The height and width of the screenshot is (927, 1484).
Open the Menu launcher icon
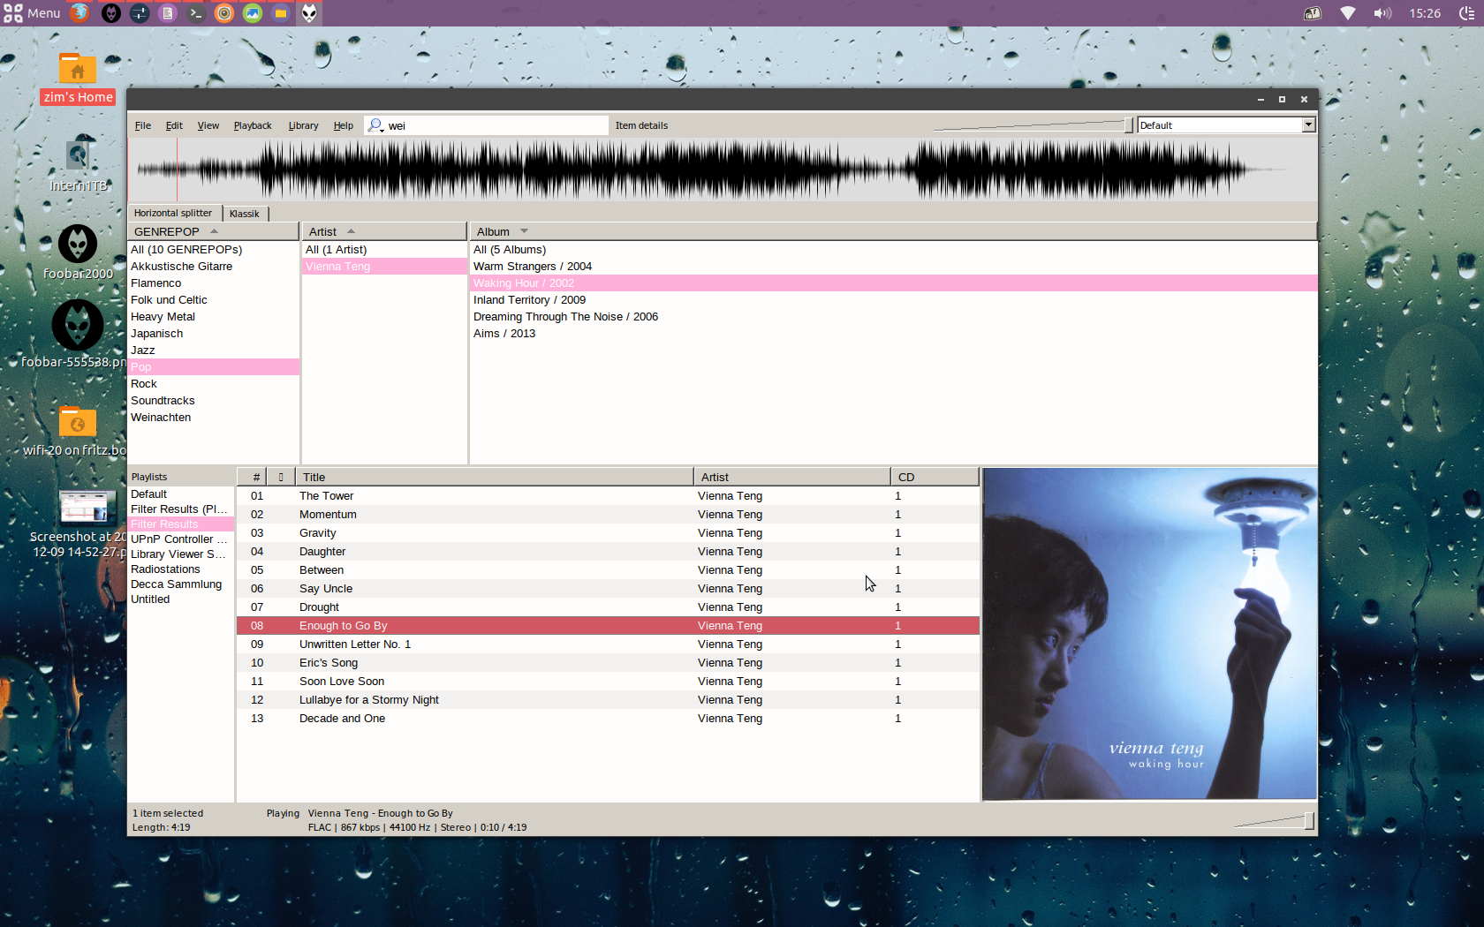(32, 13)
